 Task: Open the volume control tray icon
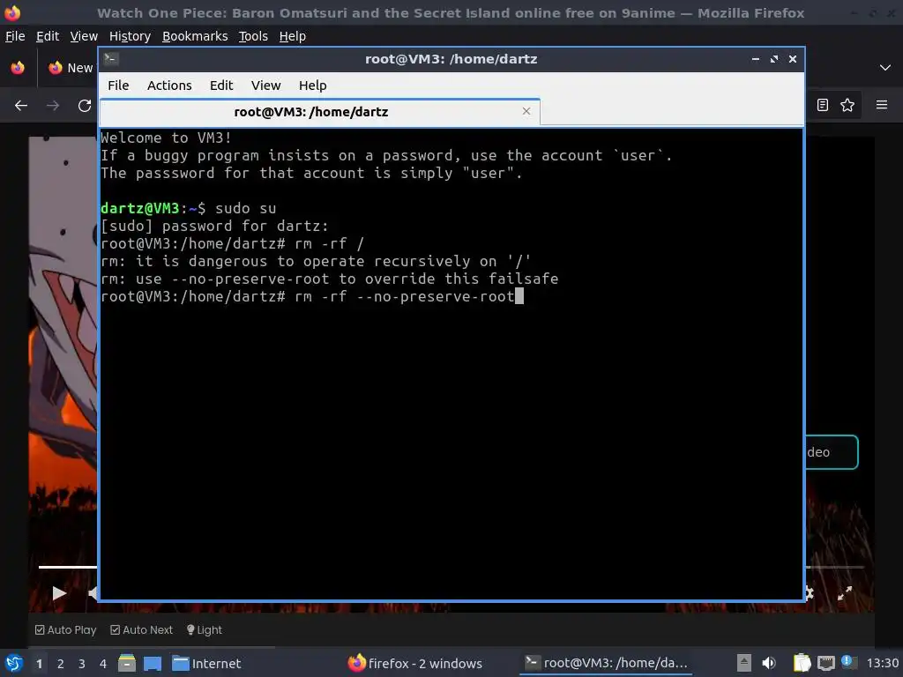tap(769, 663)
